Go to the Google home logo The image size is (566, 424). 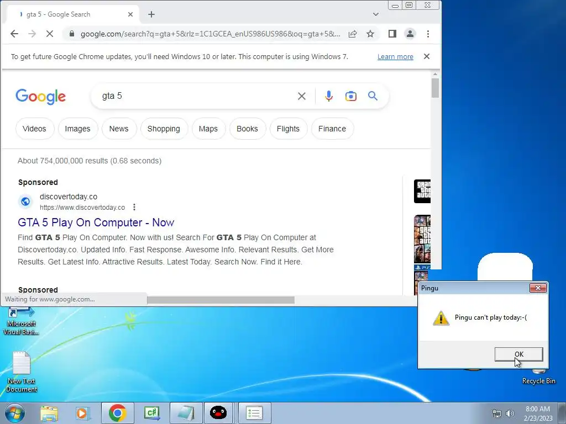[x=40, y=96]
